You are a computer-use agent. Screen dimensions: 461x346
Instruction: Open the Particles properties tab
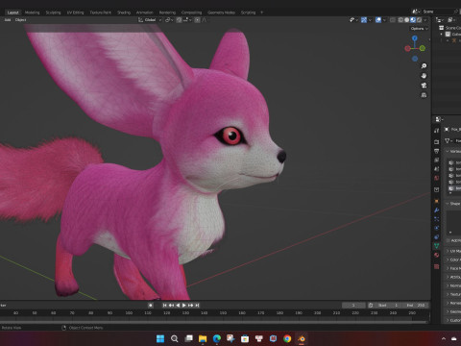point(437,219)
